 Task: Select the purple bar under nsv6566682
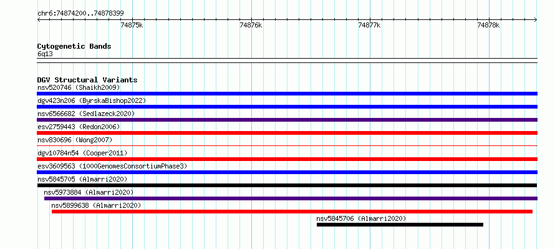287,120
